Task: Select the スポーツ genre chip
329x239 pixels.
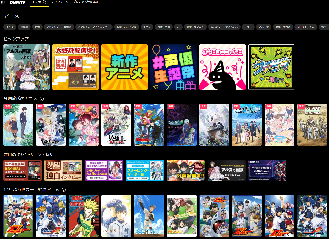Action: point(264,27)
